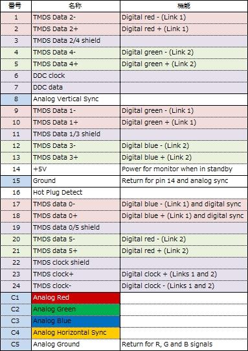Click the TMDS clock shield cell
The image size is (248, 351).
[76, 263]
